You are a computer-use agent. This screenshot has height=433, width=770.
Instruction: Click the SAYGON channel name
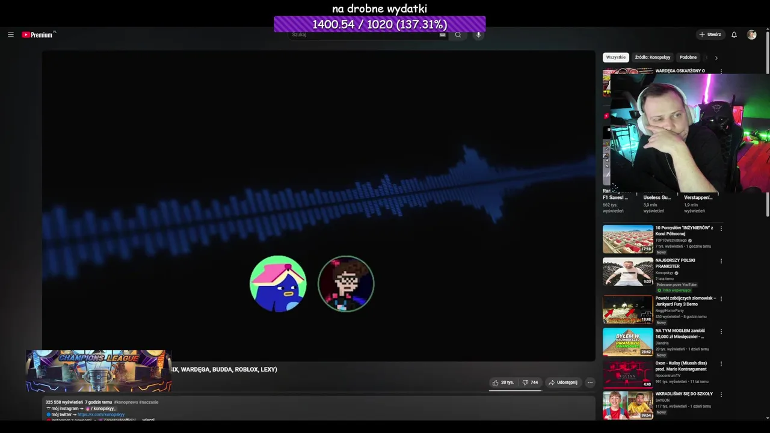pos(662,400)
